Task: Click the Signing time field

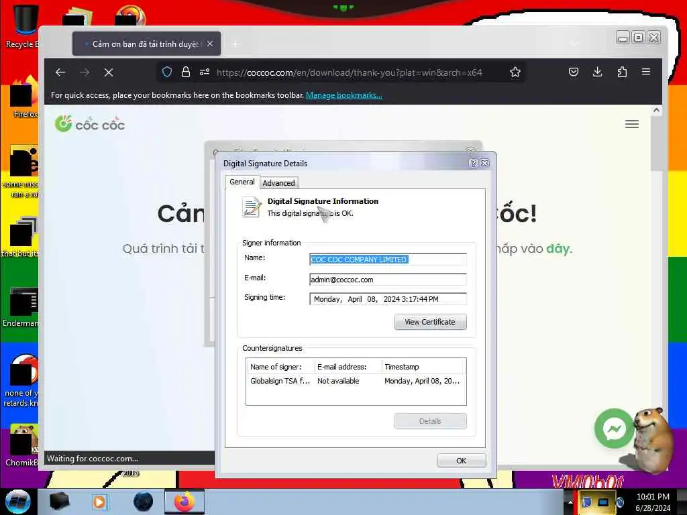Action: tap(388, 299)
